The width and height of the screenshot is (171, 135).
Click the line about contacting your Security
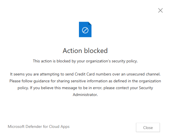tap(85, 88)
